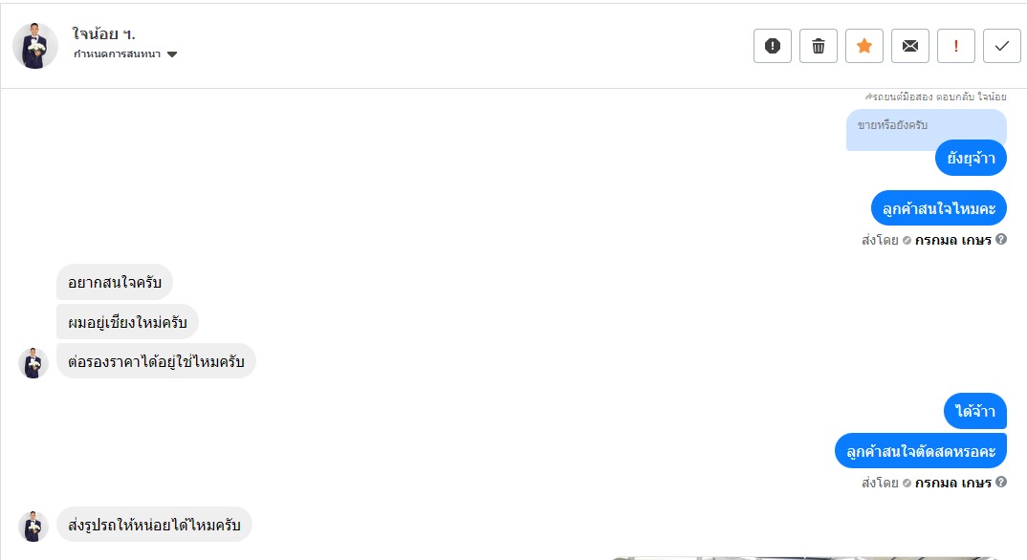Open the customer's profile picture in header

click(x=35, y=45)
